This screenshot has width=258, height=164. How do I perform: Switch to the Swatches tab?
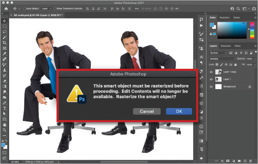click(224, 18)
